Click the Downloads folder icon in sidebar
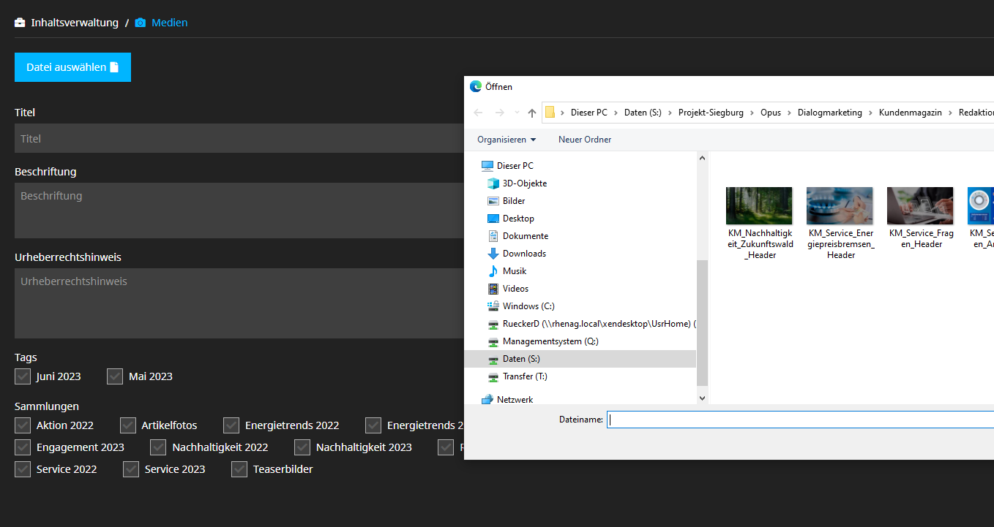 coord(493,254)
